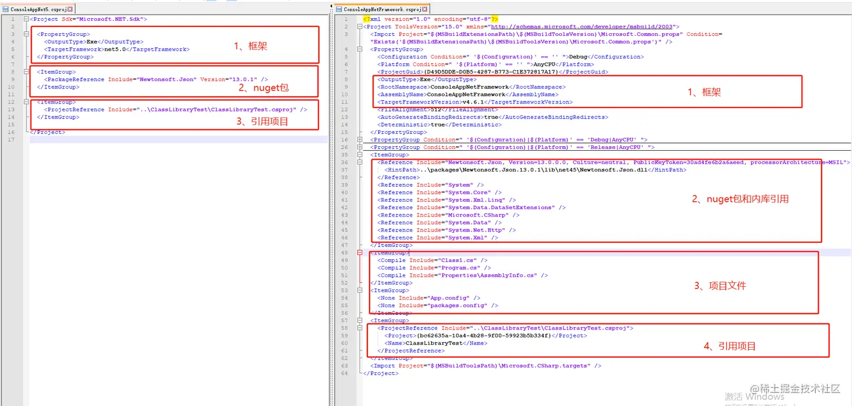
Task: Click the None Include App.config line
Action: coord(429,298)
